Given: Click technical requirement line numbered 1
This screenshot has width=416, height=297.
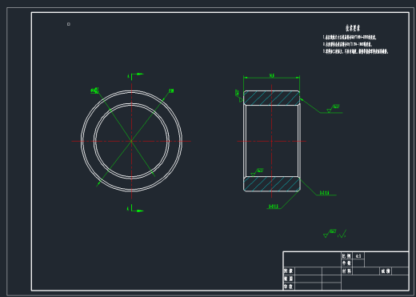Looking at the screenshot, I should (350, 38).
